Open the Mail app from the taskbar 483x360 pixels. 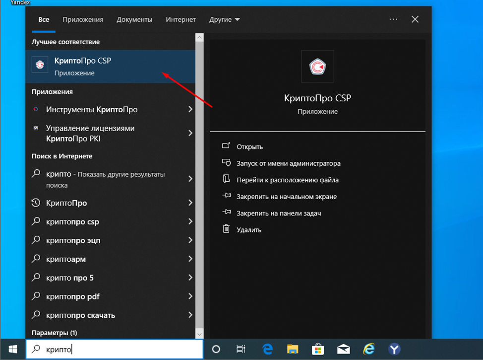coord(343,349)
